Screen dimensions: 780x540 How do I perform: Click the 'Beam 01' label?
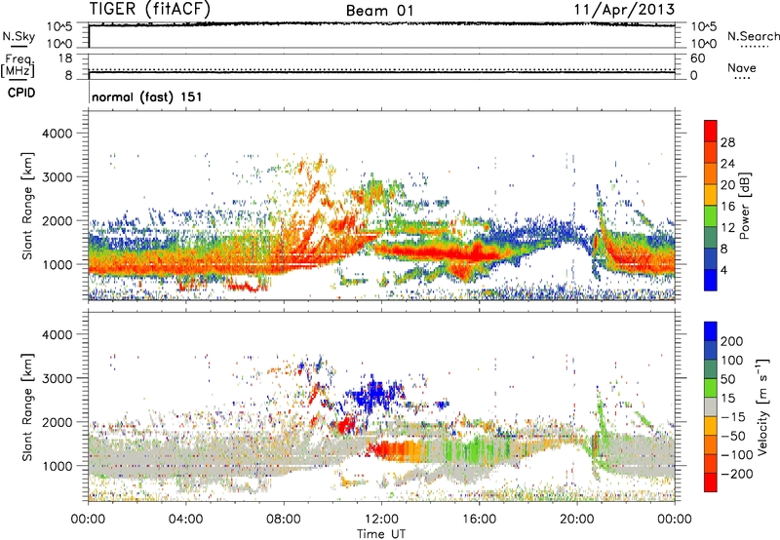point(379,11)
